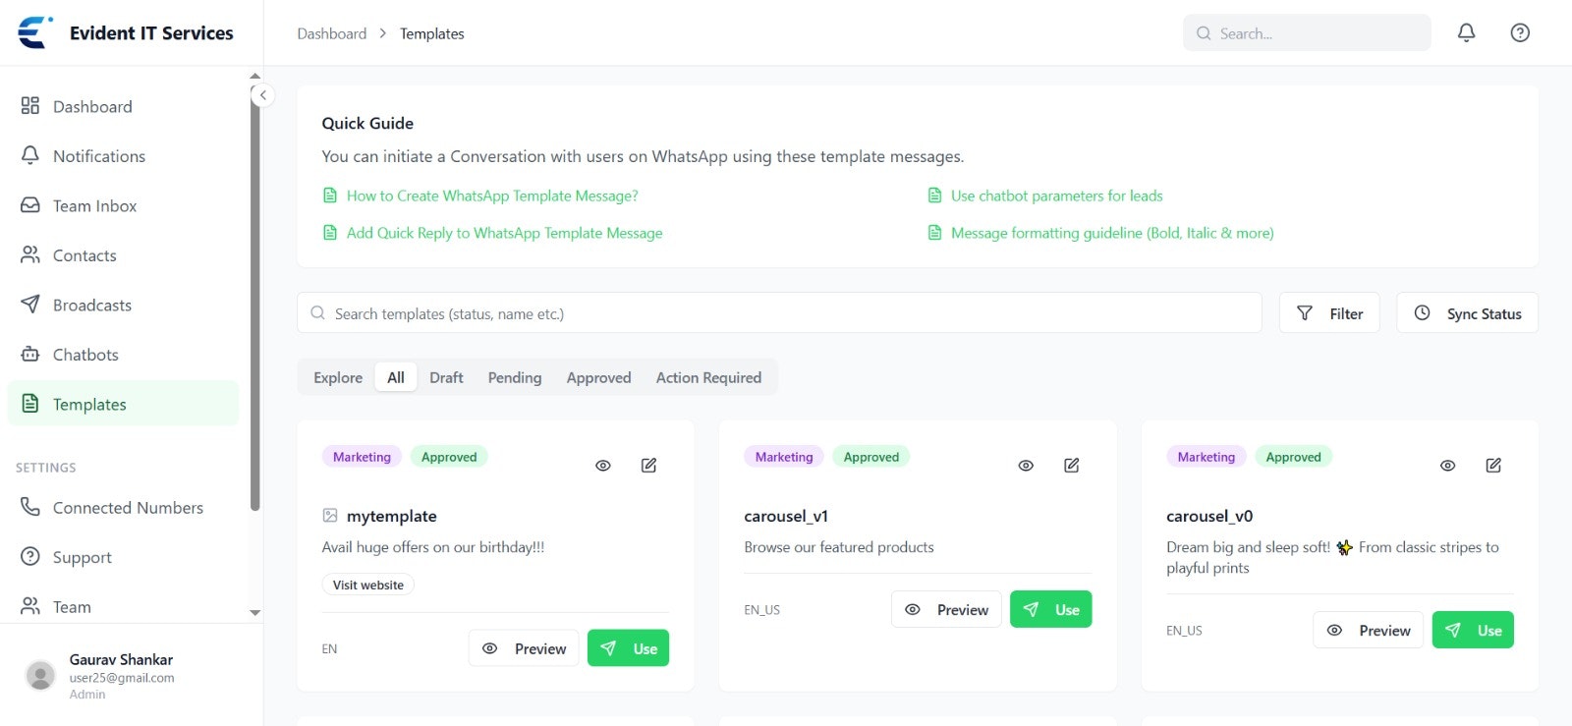This screenshot has height=726, width=1572.
Task: Open 'How to Create WhatsApp Template Message?' link
Action: point(492,196)
